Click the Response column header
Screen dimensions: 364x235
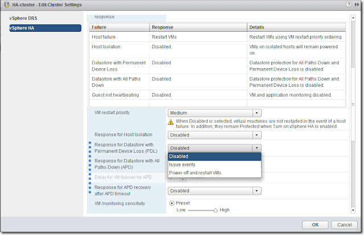tap(198, 27)
